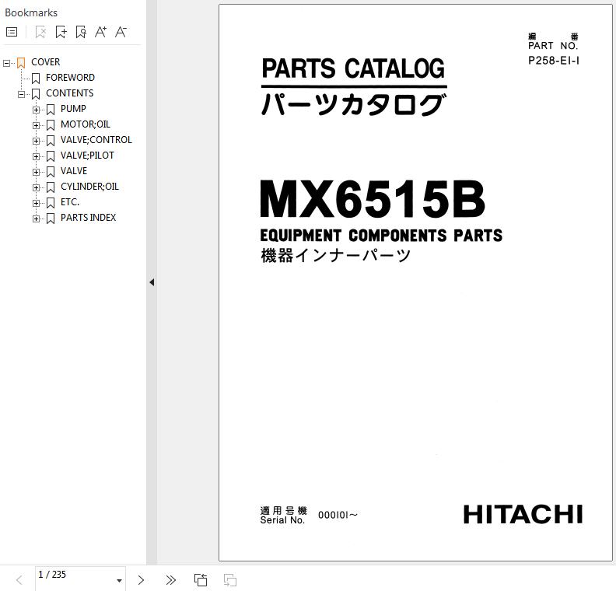The image size is (616, 591).
Task: Go to the PUMP section bookmark
Action: pos(73,109)
